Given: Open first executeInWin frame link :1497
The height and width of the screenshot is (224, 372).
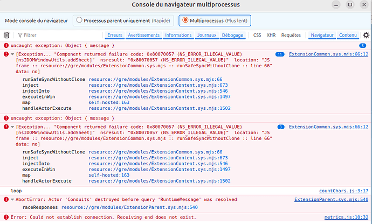Looking at the screenshot, I should coord(160,97).
